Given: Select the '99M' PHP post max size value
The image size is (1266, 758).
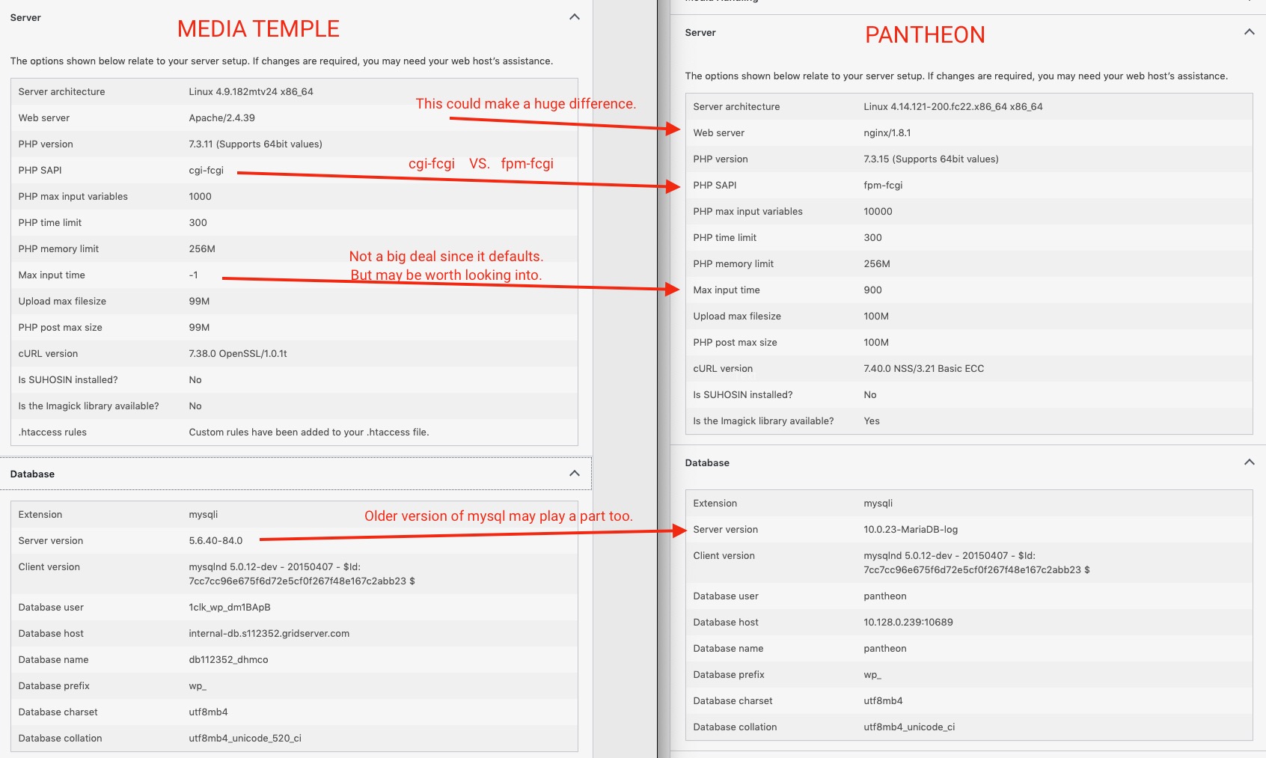Looking at the screenshot, I should [199, 328].
